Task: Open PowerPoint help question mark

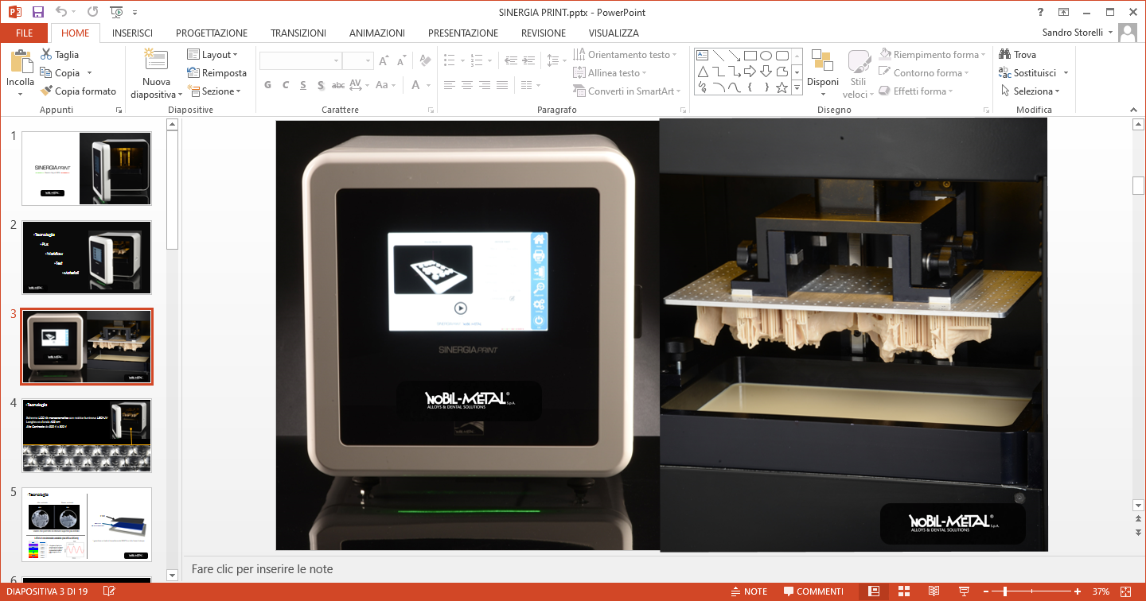Action: click(x=1040, y=12)
